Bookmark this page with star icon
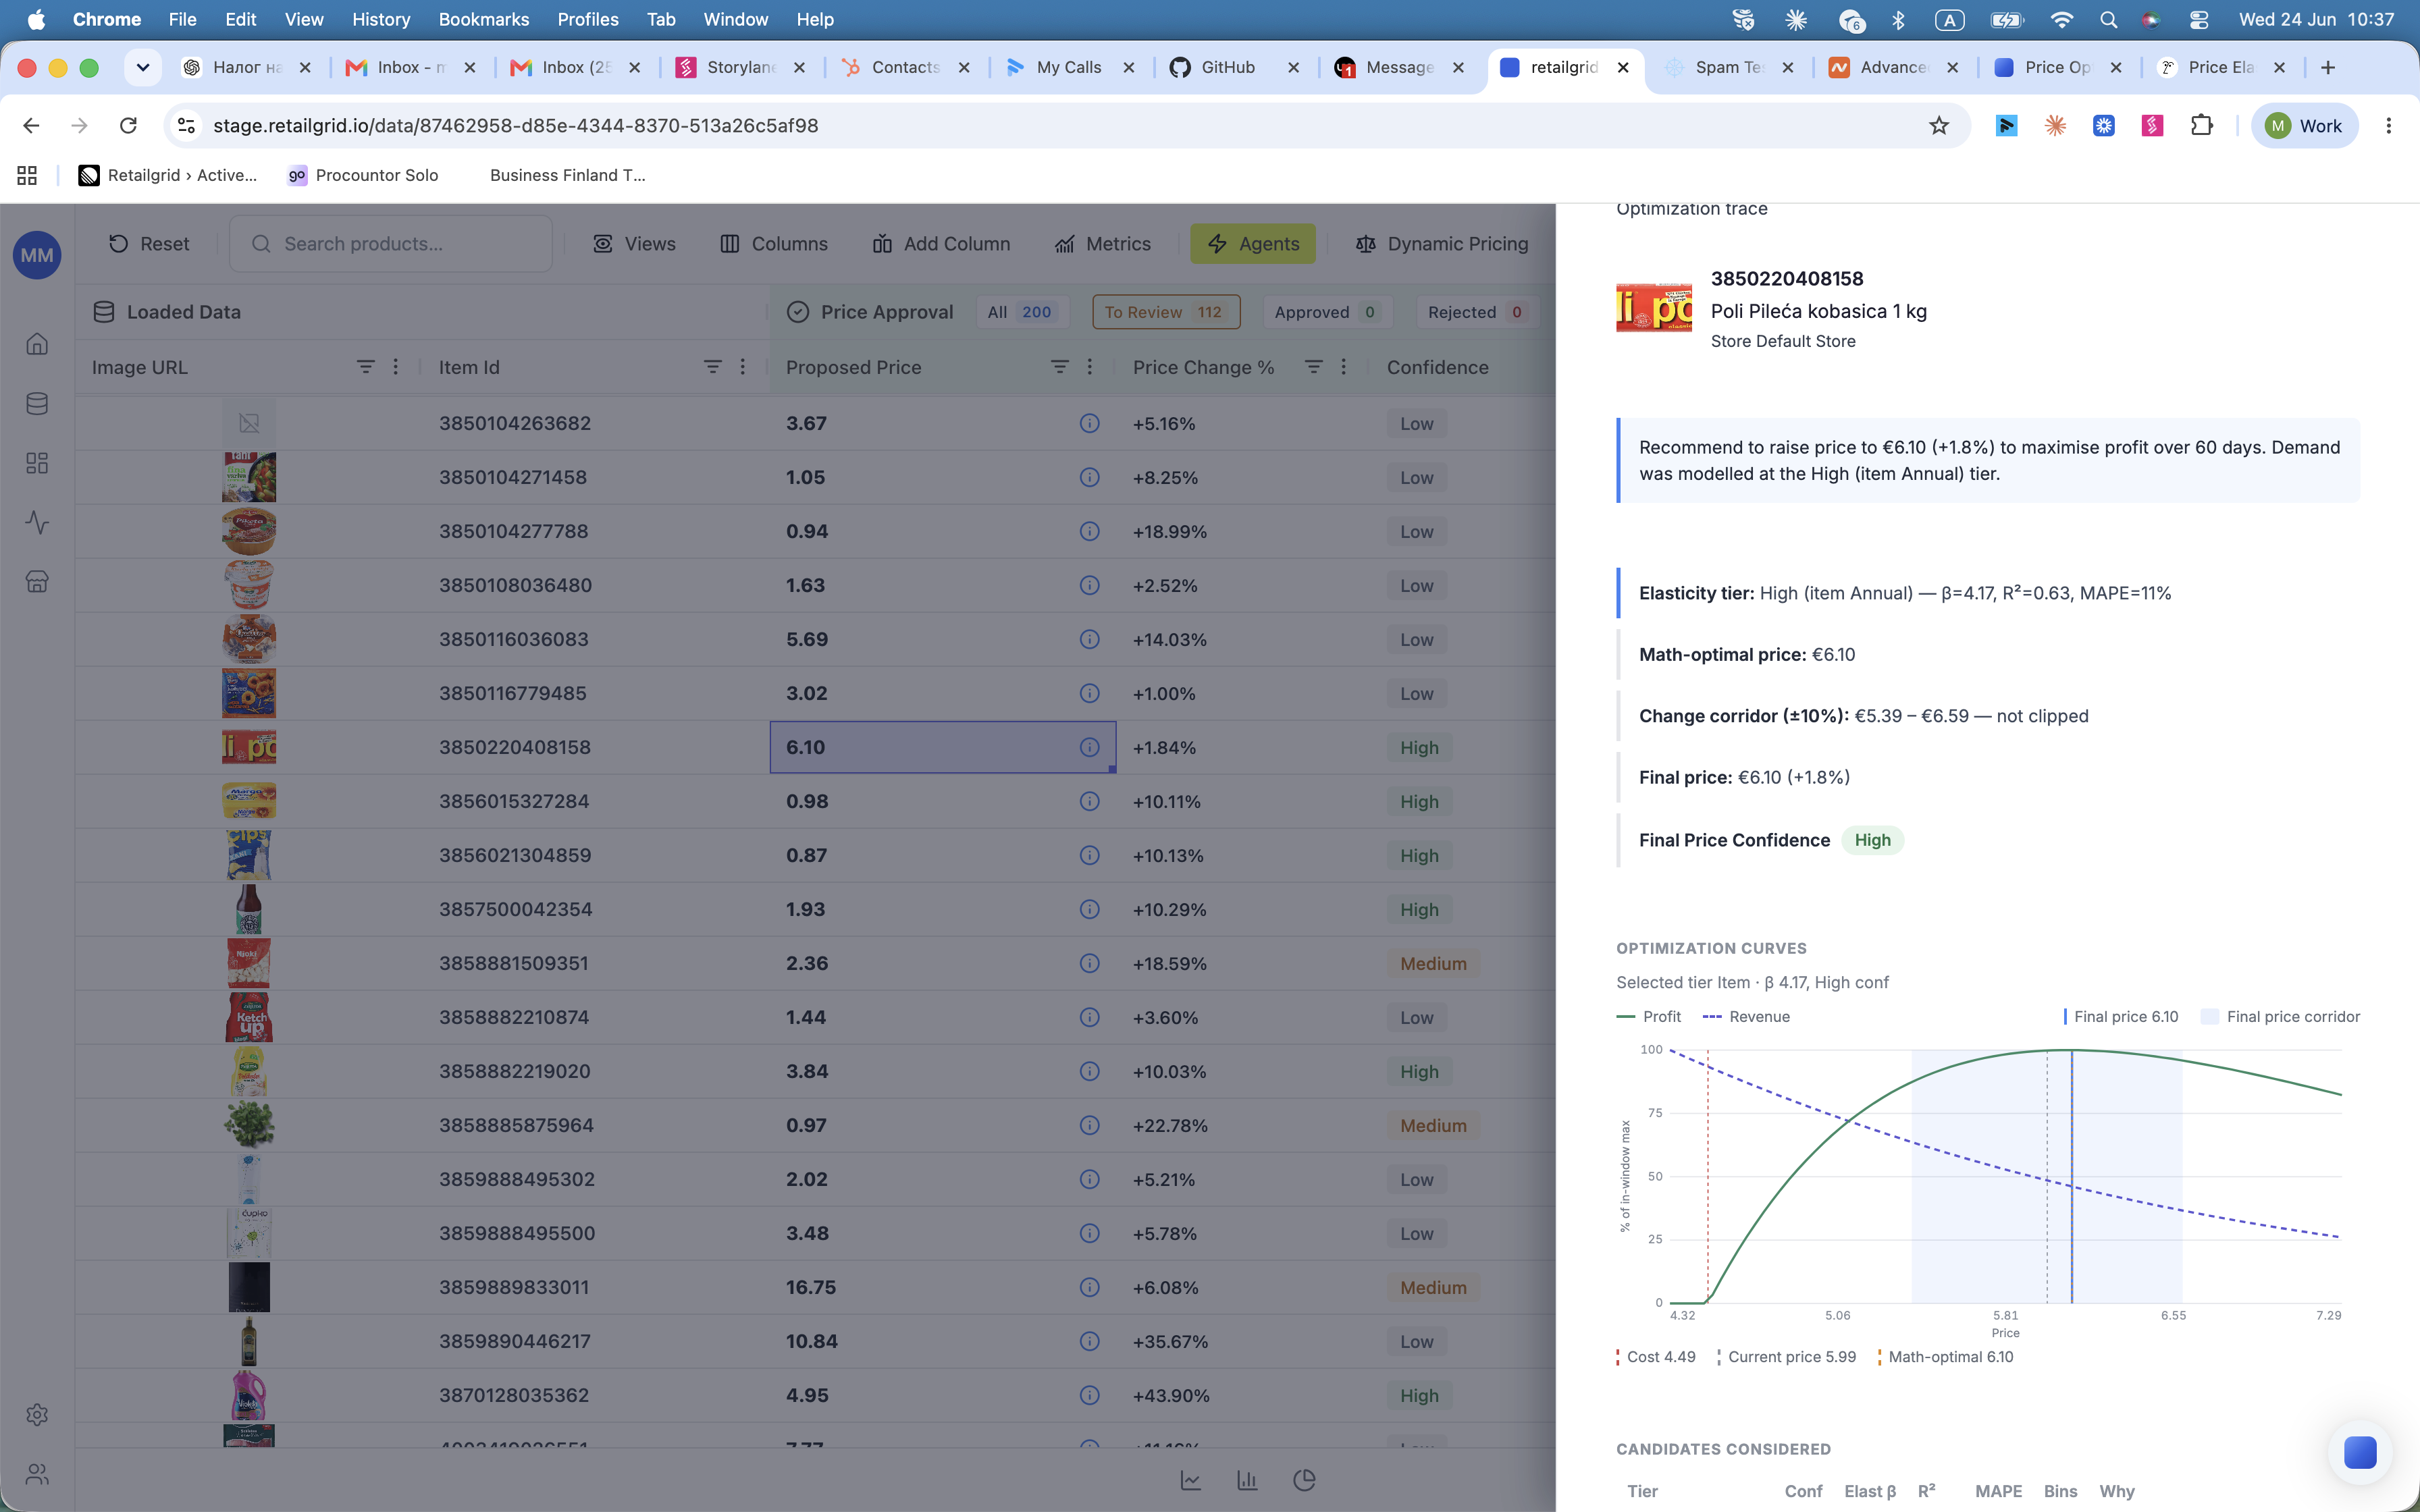Viewport: 2420px width, 1512px height. [1939, 125]
